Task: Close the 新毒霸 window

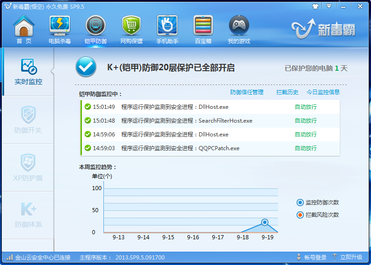Action: coord(360,6)
